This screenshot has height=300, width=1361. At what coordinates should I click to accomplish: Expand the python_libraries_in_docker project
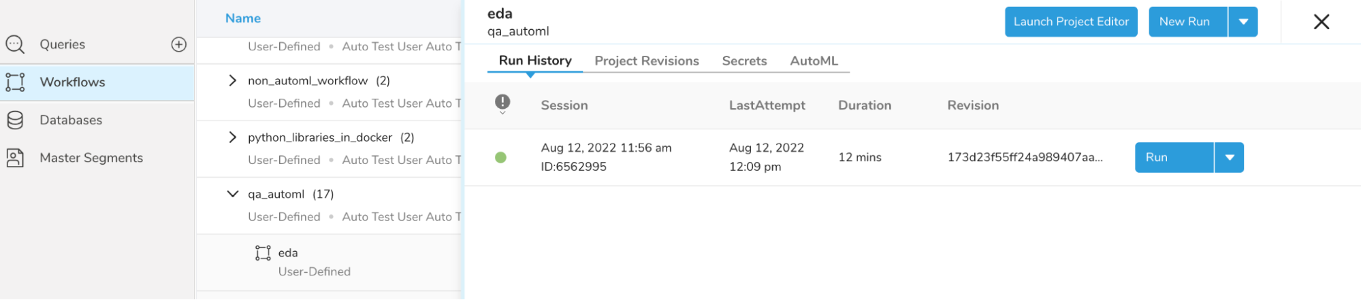233,137
